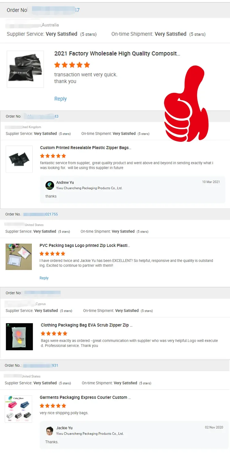The width and height of the screenshot is (230, 453).
Task: Click the orange star rating of the first review
Action: pos(72,65)
